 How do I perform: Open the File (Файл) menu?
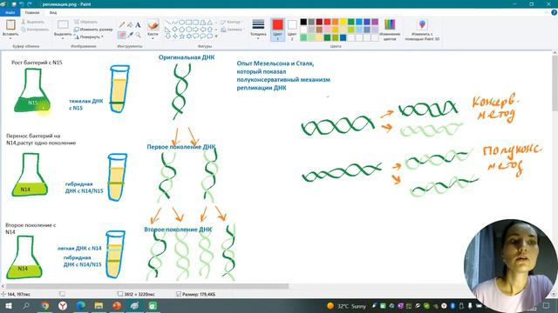10,12
